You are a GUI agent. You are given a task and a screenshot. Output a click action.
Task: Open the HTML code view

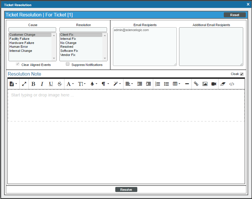[x=232, y=84]
